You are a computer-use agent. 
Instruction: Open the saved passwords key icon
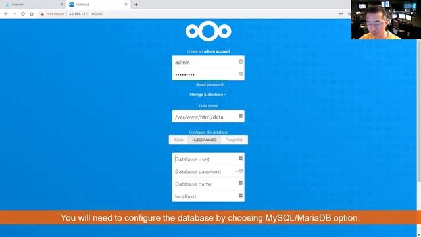click(341, 14)
